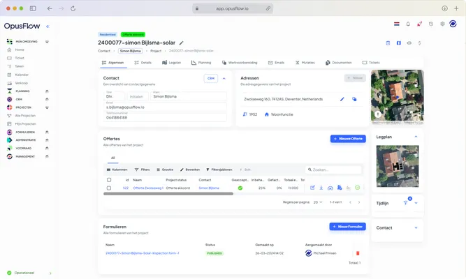Download offerte 522 via arrow icon

coord(321,188)
